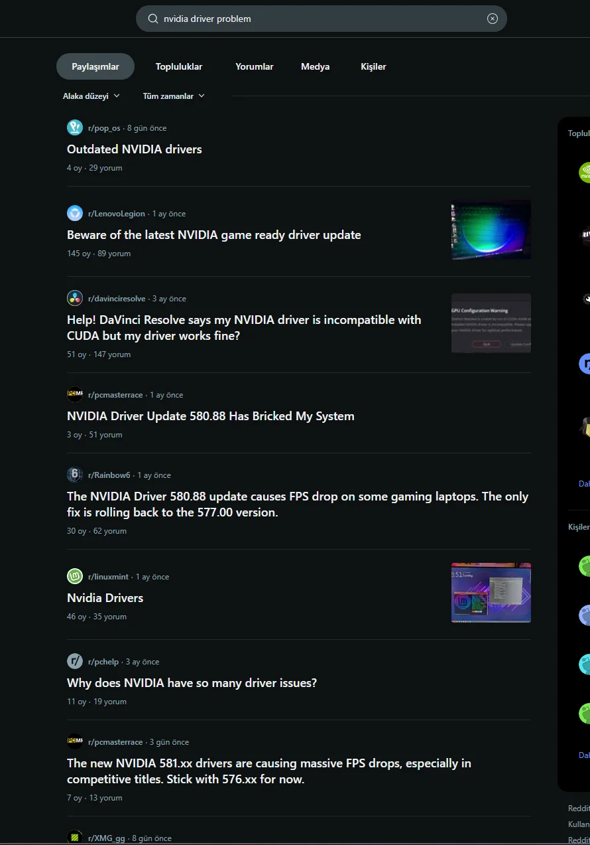Viewport: 590px width, 845px height.
Task: Open the LenovoLegion post thumbnail image
Action: tap(491, 230)
